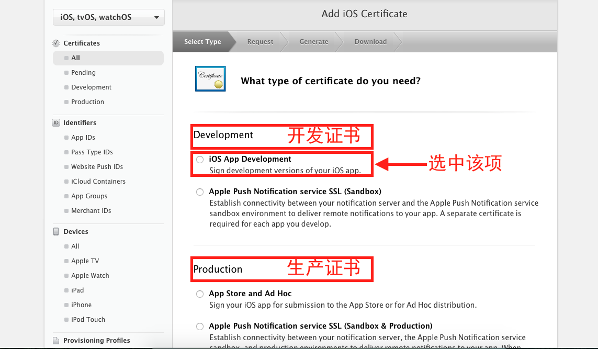Click the Request step in wizard
The height and width of the screenshot is (349, 598).
click(x=260, y=42)
